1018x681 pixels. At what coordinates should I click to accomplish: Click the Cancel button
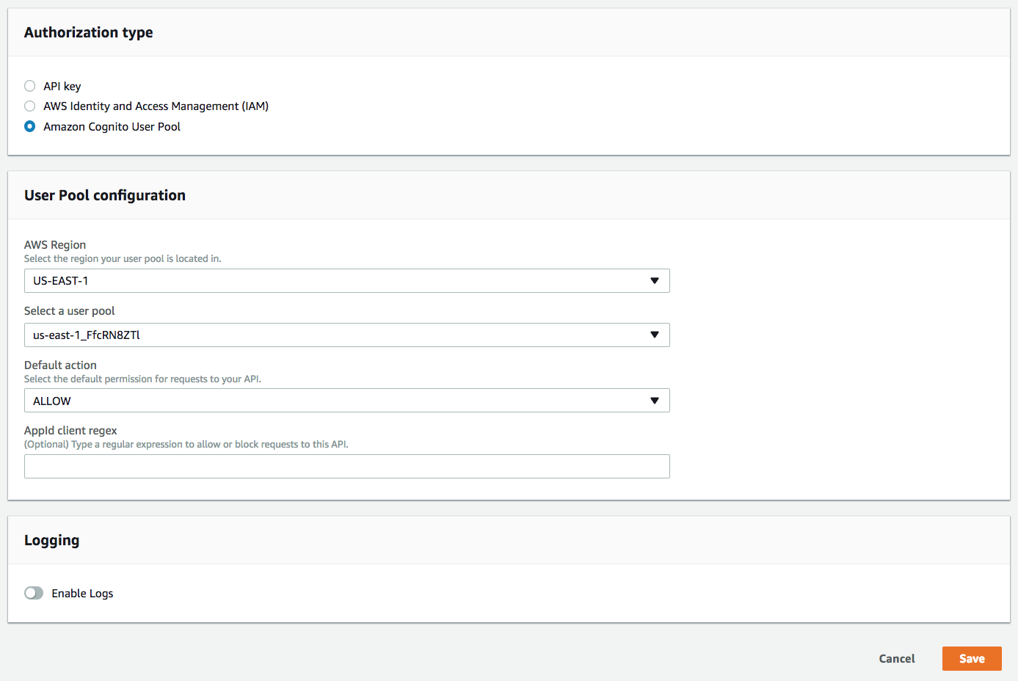click(897, 658)
